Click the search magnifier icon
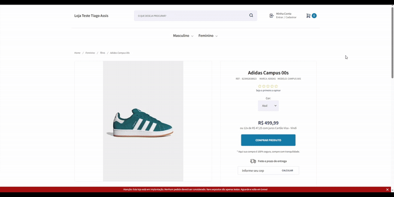This screenshot has height=197, width=394. pyautogui.click(x=251, y=15)
